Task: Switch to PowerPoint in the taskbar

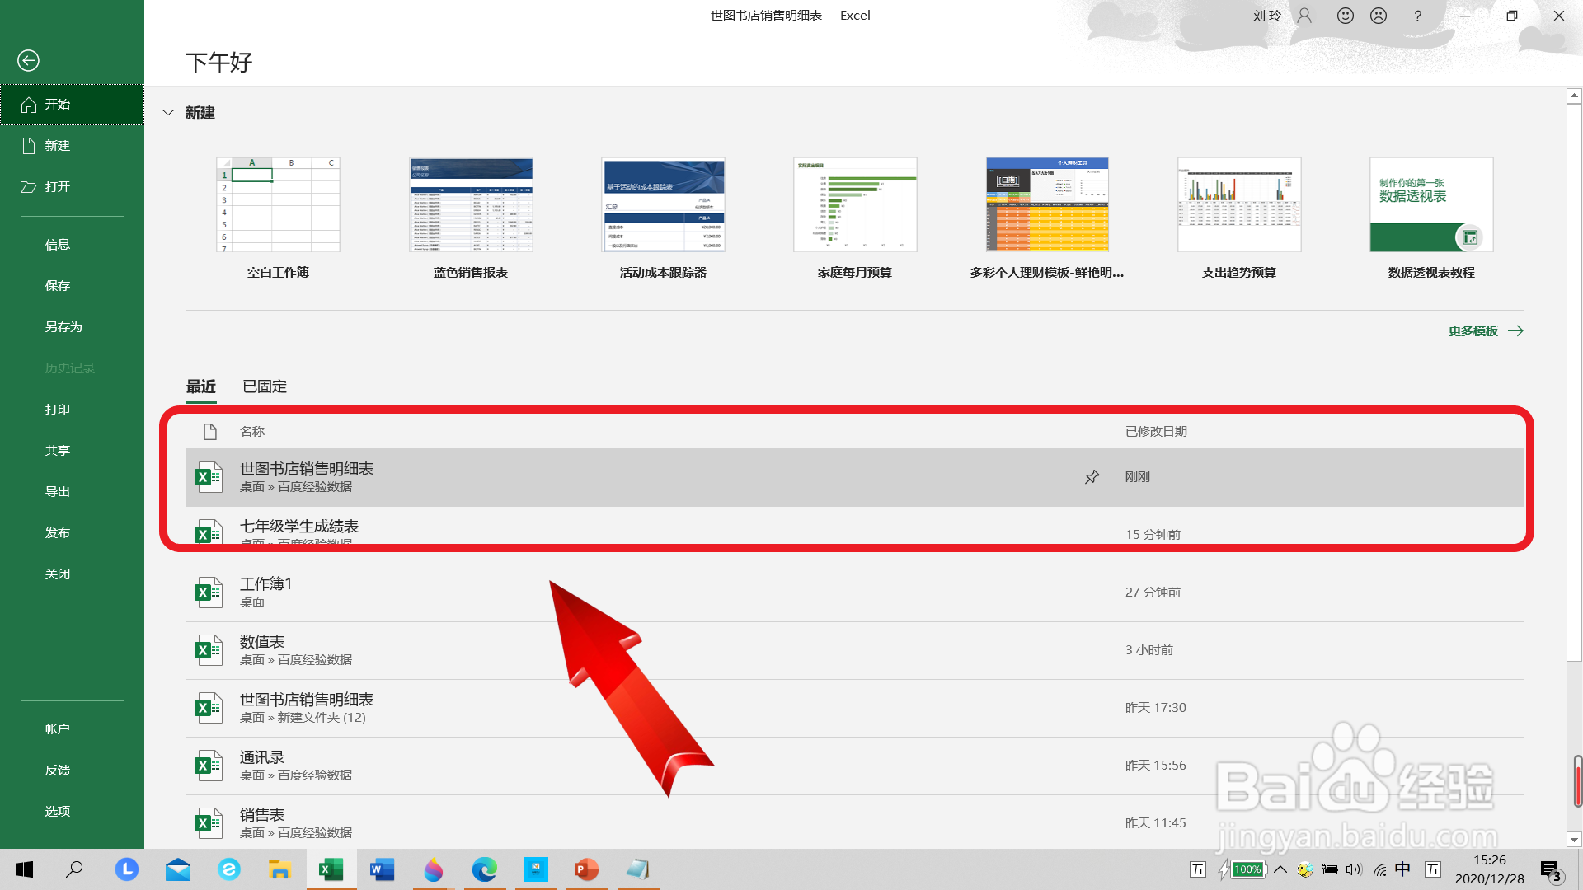Action: (x=587, y=869)
